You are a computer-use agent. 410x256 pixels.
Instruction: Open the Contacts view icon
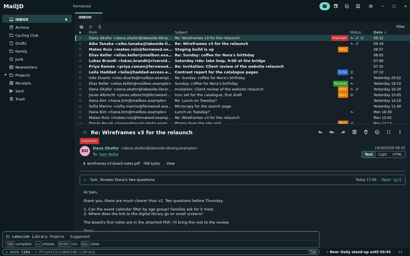coord(358,6)
